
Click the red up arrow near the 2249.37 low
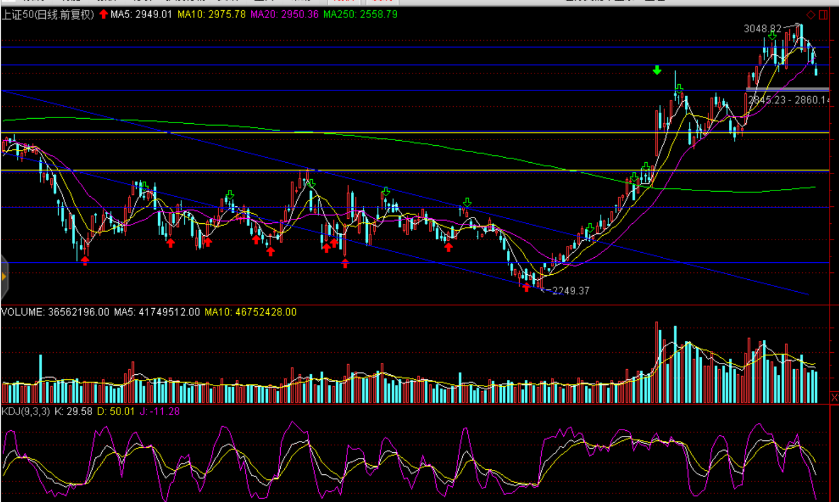[527, 287]
